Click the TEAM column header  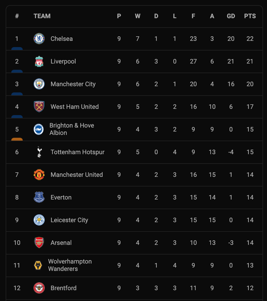42,16
